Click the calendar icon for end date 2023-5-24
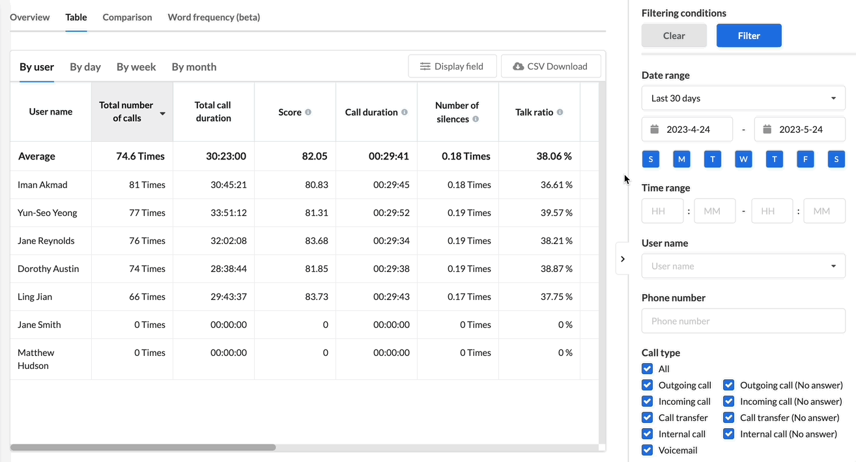The width and height of the screenshot is (856, 462). pyautogui.click(x=767, y=129)
